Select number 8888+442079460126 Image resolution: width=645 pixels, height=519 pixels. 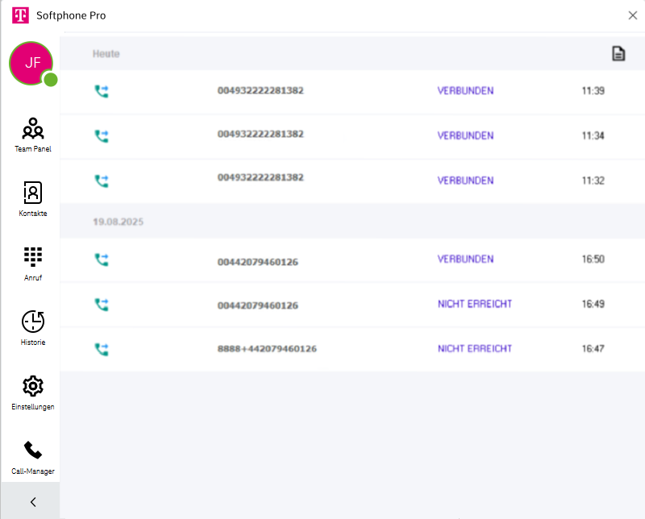tap(267, 349)
